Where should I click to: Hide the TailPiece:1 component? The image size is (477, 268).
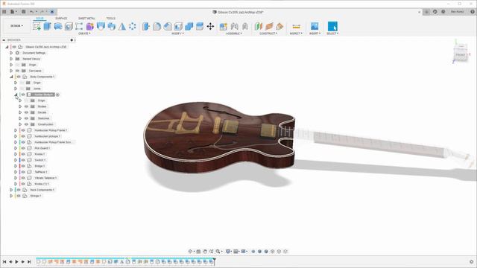tap(23, 172)
